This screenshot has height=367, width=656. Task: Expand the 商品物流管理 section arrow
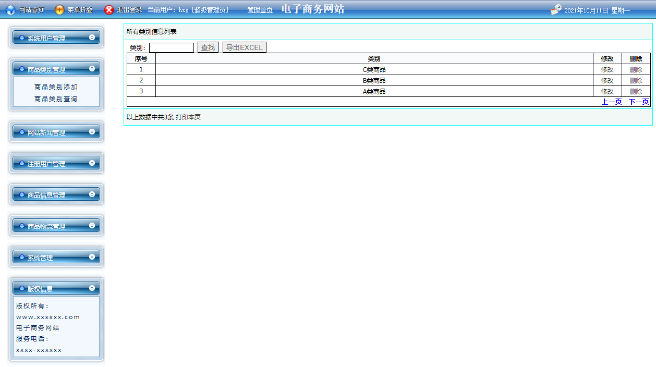[x=92, y=226]
